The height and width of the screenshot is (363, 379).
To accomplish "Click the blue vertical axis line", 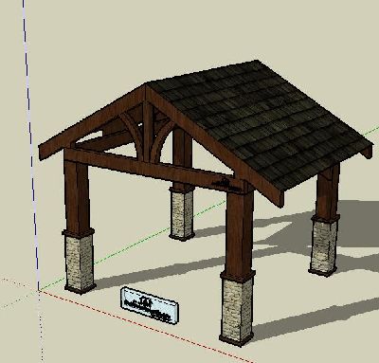I will pyautogui.click(x=31, y=145).
